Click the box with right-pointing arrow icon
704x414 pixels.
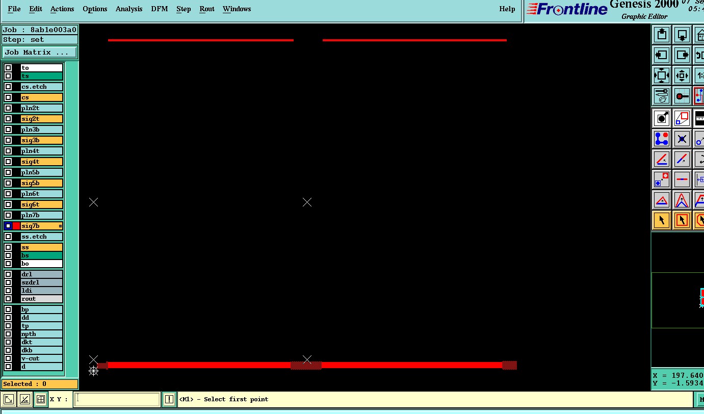682,55
